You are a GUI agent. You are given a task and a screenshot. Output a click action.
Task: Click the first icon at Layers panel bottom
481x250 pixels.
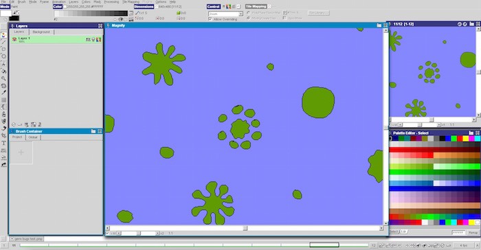tap(14, 124)
